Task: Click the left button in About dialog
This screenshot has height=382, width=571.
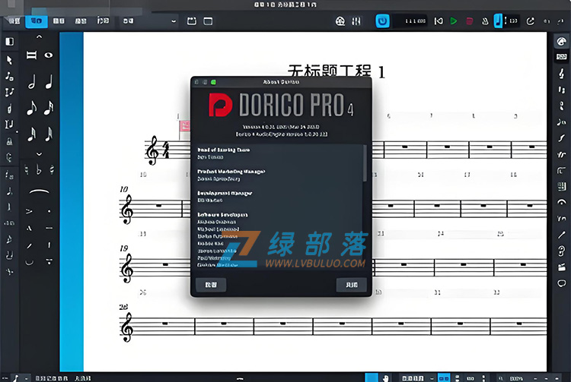Action: [211, 285]
